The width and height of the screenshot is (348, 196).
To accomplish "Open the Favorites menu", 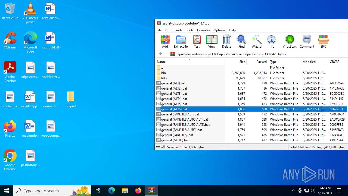I will 203,30.
